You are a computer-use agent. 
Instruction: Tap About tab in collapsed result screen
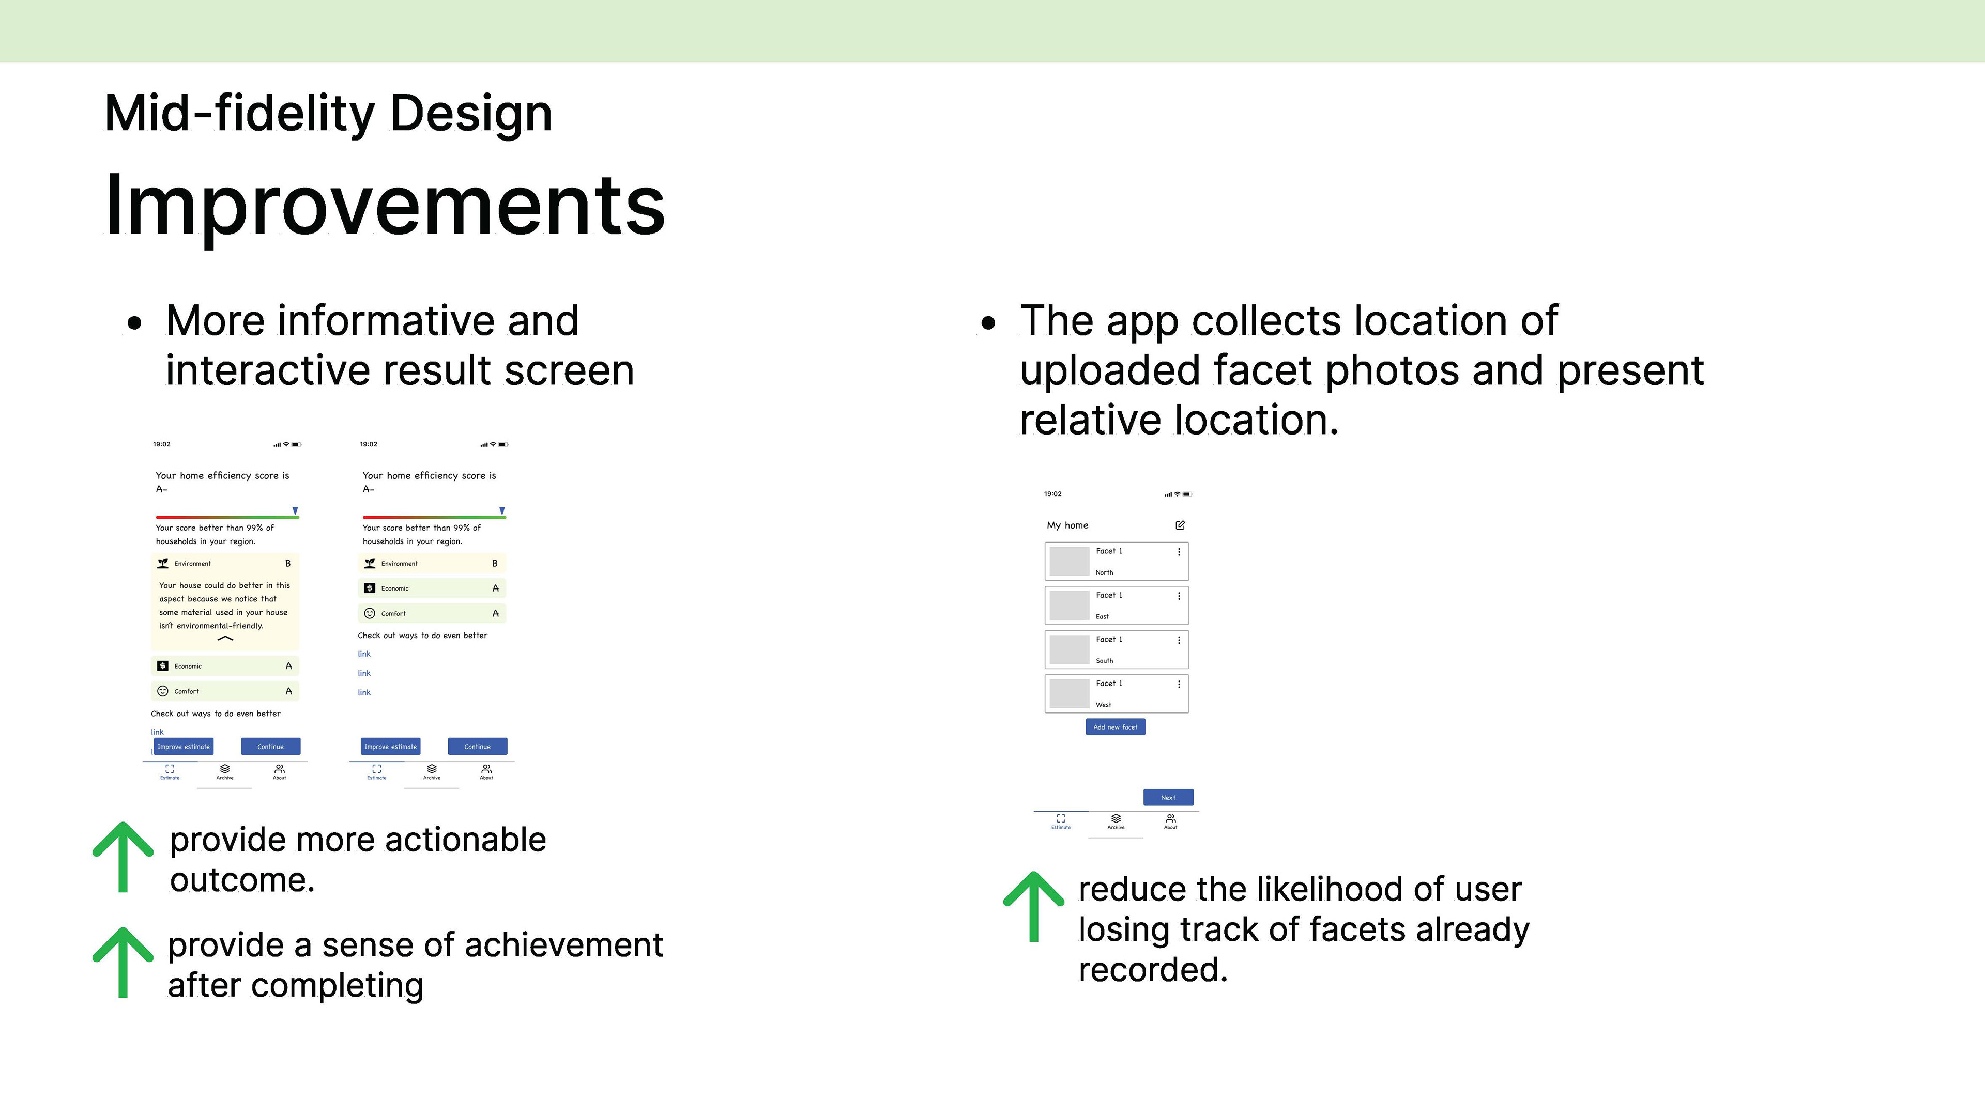click(x=486, y=772)
